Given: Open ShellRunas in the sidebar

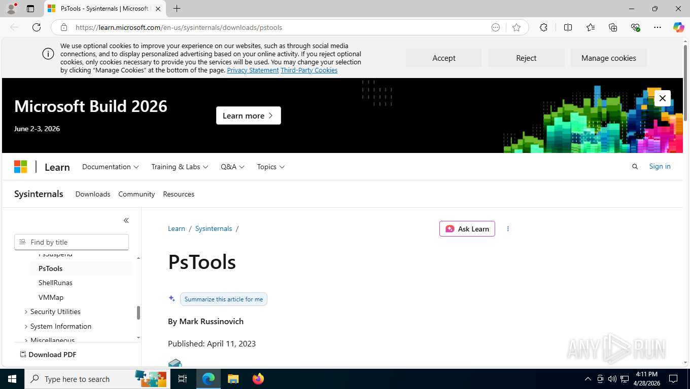Looking at the screenshot, I should 55,283.
